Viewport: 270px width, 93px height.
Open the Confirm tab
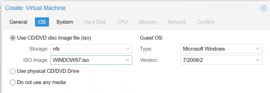(x=206, y=22)
